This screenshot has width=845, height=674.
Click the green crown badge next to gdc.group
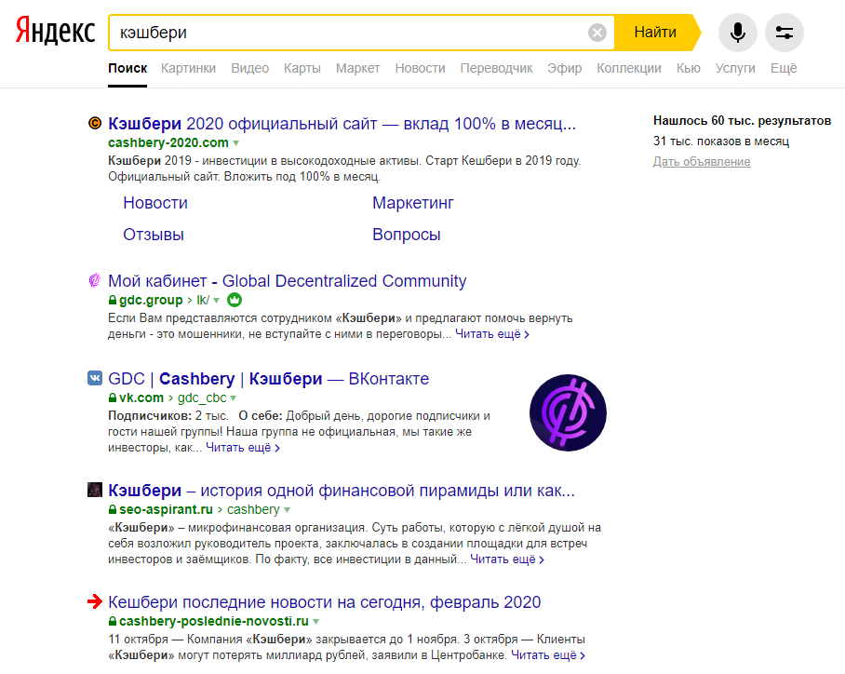tap(235, 300)
